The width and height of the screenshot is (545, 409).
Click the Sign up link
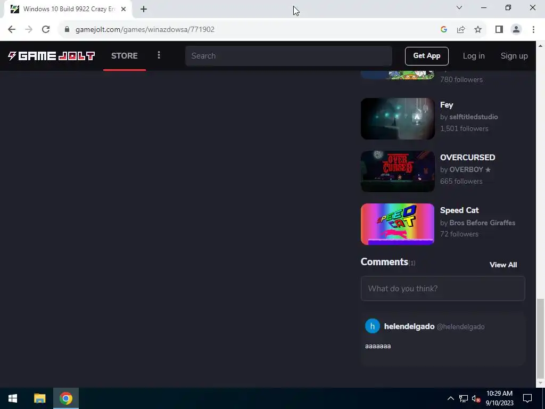click(x=514, y=56)
